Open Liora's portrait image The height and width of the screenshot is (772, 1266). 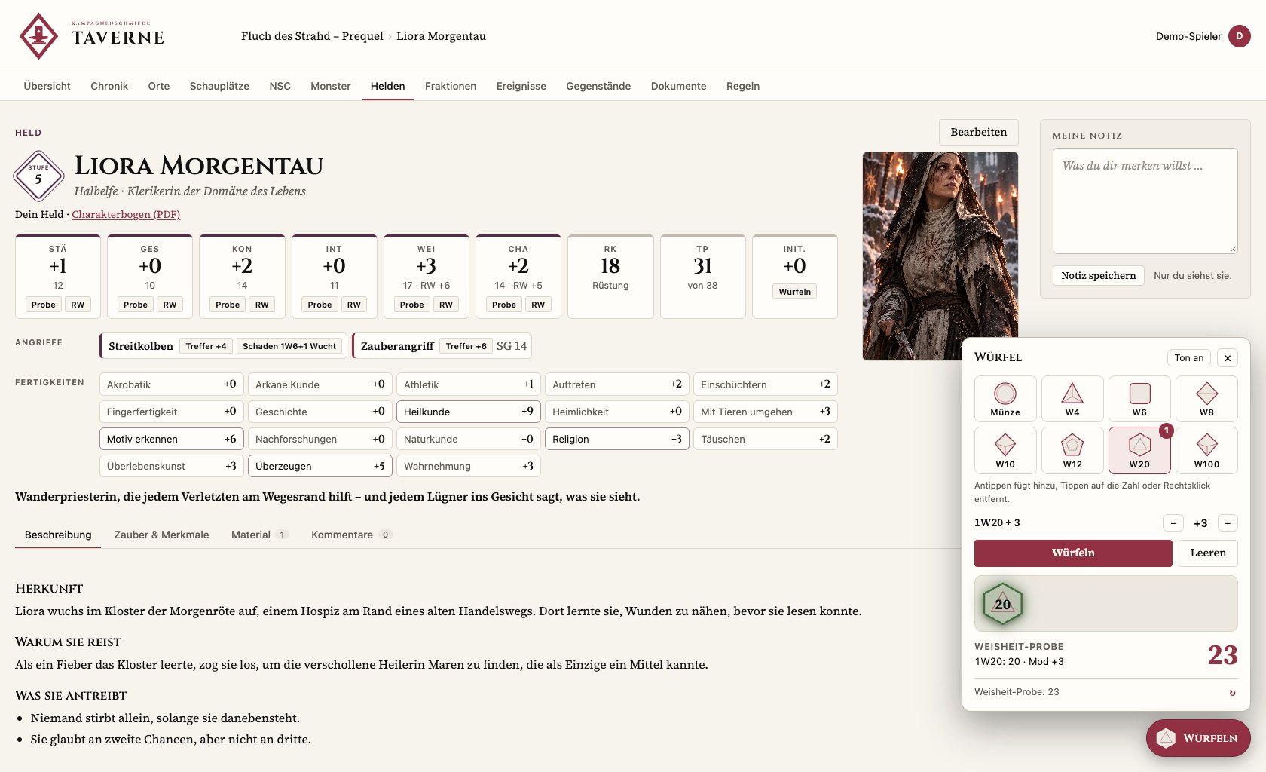click(940, 256)
